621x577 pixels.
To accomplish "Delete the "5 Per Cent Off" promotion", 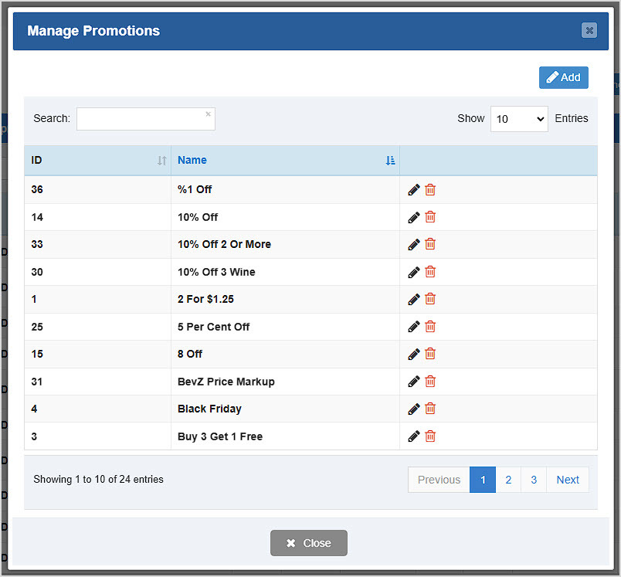I will (x=430, y=326).
